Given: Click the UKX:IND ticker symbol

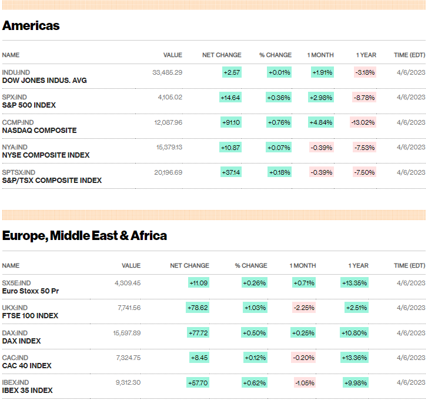Looking at the screenshot, I should click(x=15, y=308).
